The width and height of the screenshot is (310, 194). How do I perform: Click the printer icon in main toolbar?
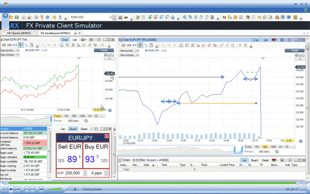pos(173,17)
